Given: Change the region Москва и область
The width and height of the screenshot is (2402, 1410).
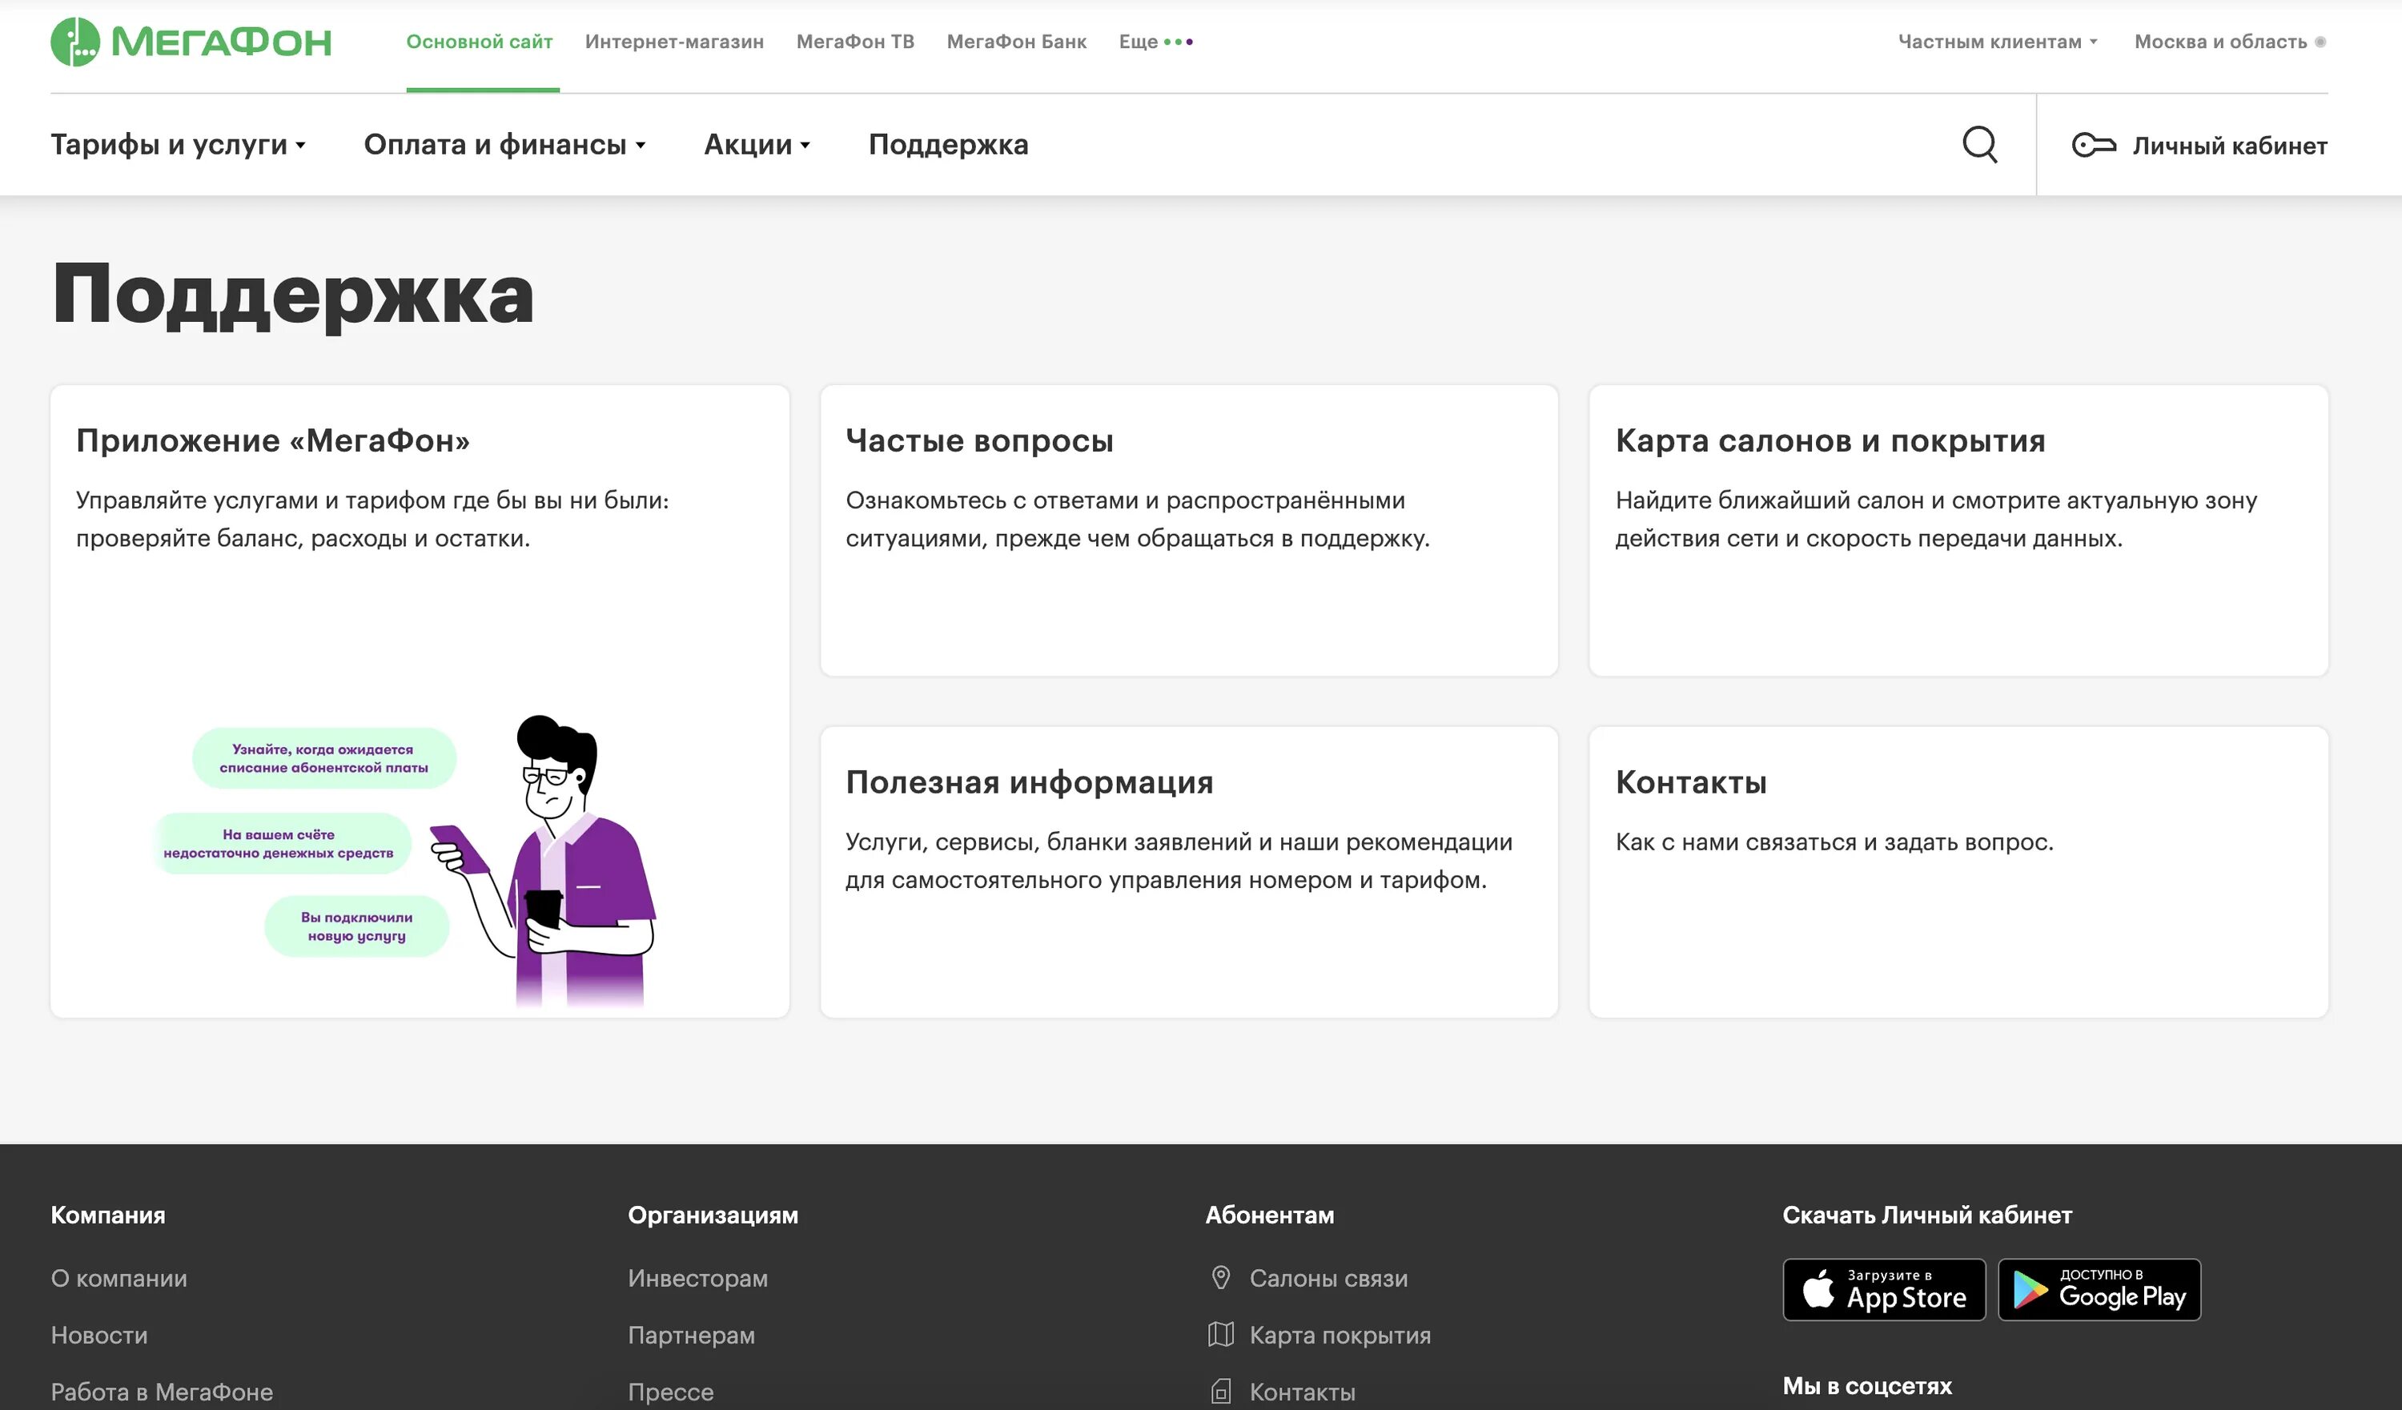Looking at the screenshot, I should click(2230, 42).
